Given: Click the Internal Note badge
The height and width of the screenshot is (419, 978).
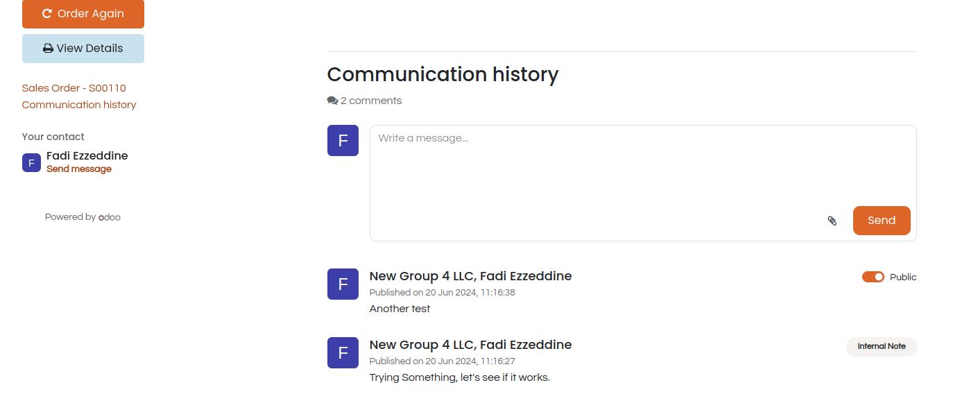Looking at the screenshot, I should pos(882,346).
